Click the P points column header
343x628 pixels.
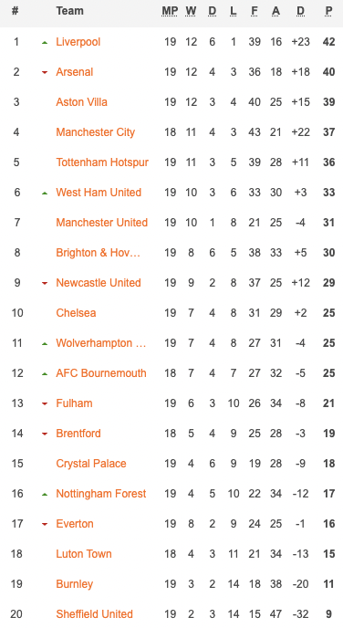(x=328, y=11)
